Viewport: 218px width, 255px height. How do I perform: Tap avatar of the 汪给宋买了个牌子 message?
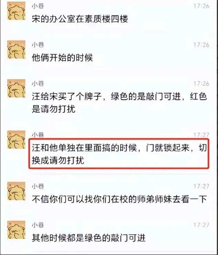coord(16,88)
